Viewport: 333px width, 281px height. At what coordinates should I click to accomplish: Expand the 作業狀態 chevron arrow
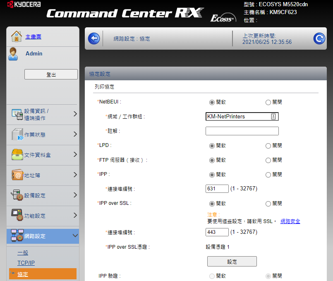[x=75, y=134]
